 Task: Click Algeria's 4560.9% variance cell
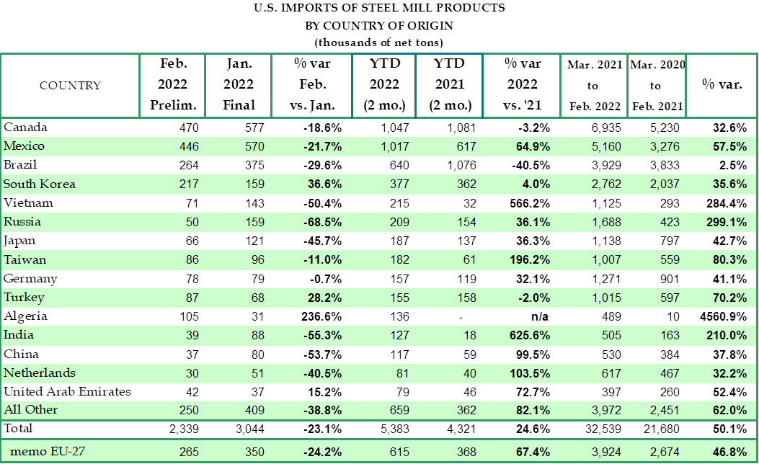point(721,317)
